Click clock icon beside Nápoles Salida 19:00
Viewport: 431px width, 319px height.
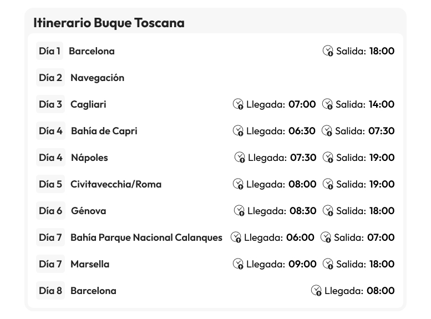(328, 158)
